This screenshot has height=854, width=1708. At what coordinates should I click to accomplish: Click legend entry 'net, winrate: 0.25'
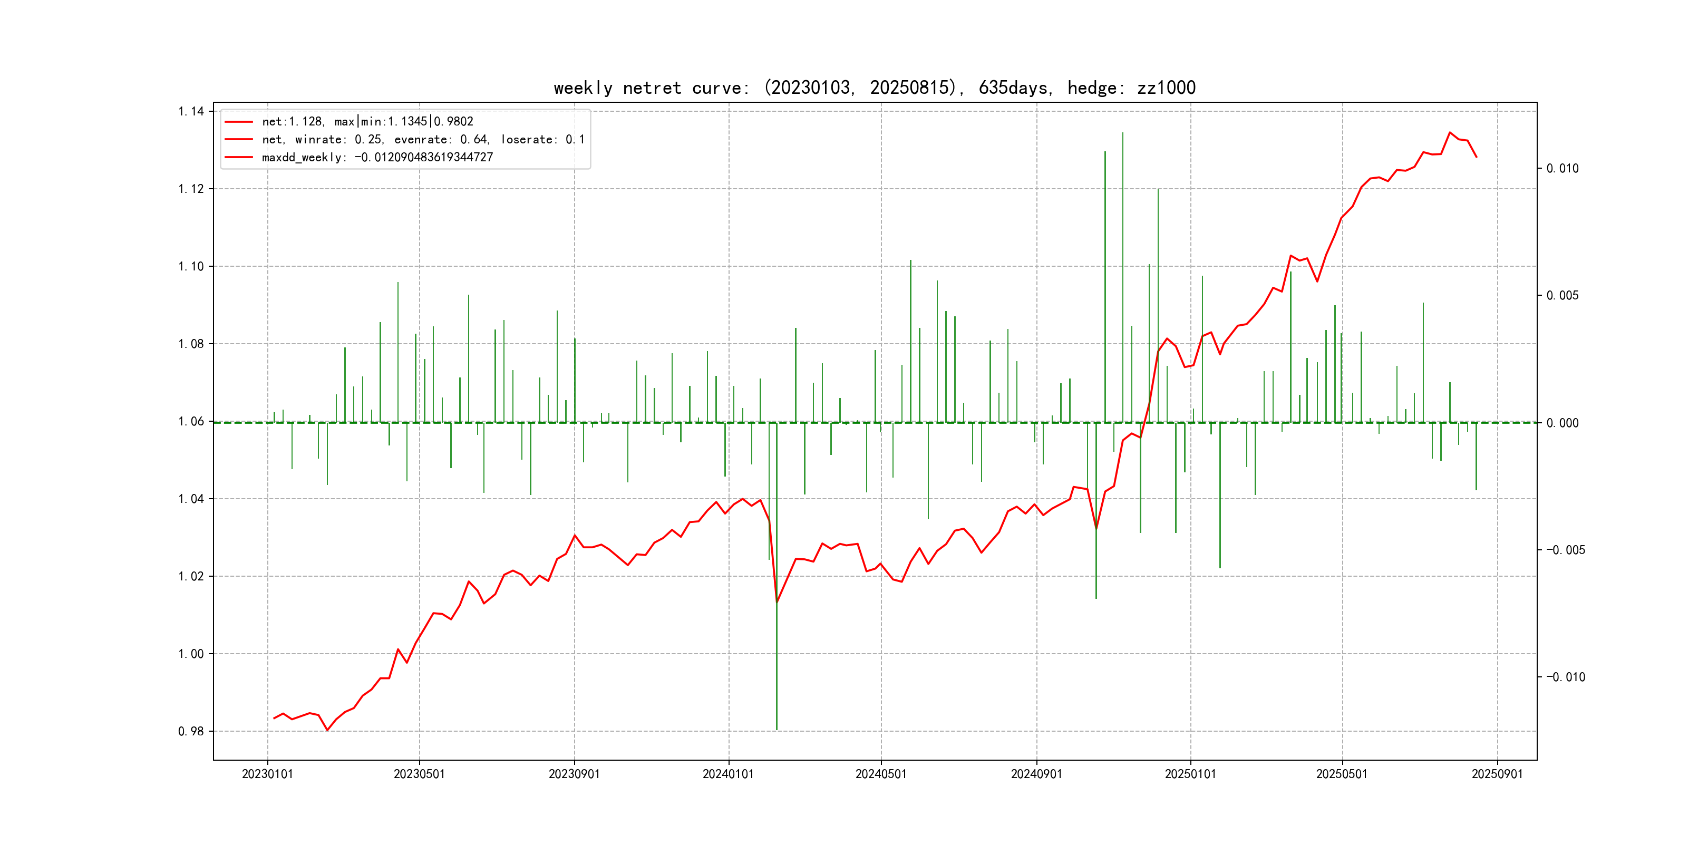(x=423, y=139)
